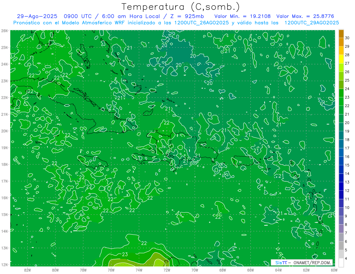This screenshot has width=355, height=274.
Task: Click the "20N" latitude label
Action: coord(4,131)
